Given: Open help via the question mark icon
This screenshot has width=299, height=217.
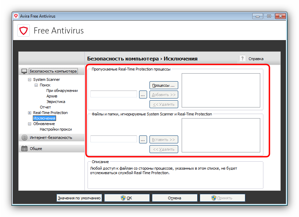Looking at the screenshot, I should [x=242, y=59].
